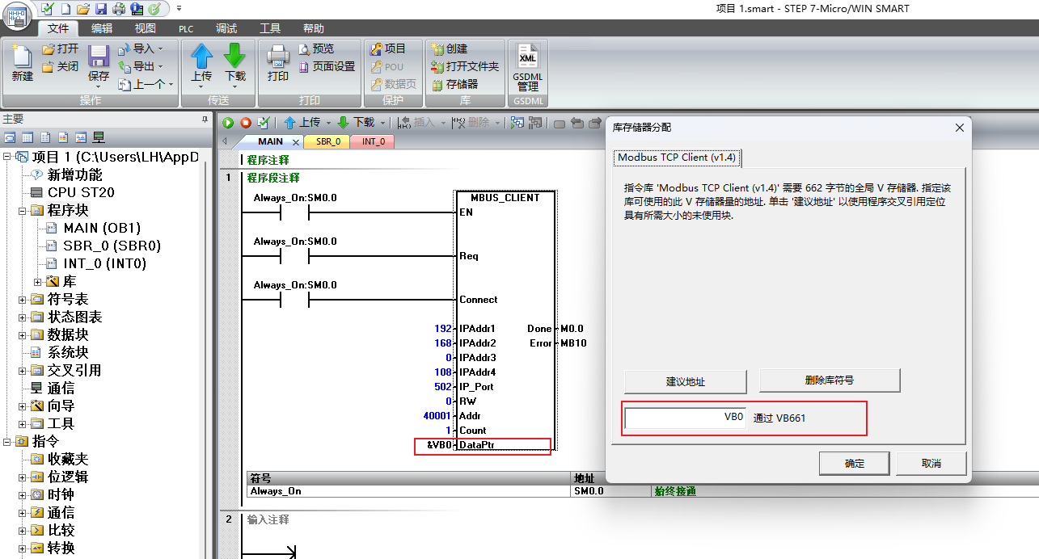
Task: Click the VB0 address input field
Action: [x=685, y=418]
